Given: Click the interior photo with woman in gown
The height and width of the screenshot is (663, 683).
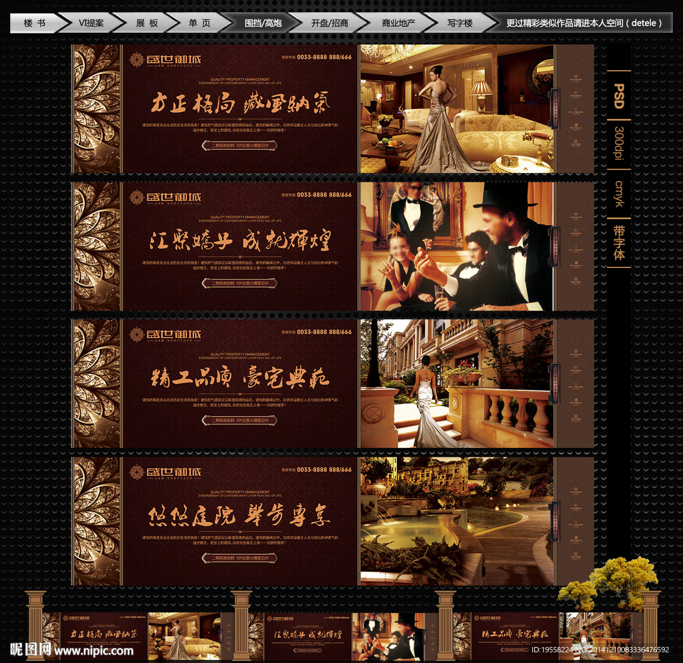Looking at the screenshot, I should (x=457, y=109).
